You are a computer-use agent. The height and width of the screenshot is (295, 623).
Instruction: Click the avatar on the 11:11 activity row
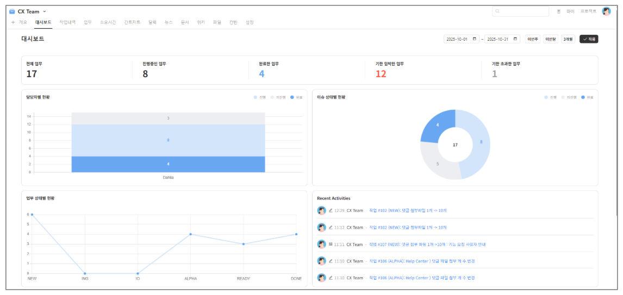point(321,244)
